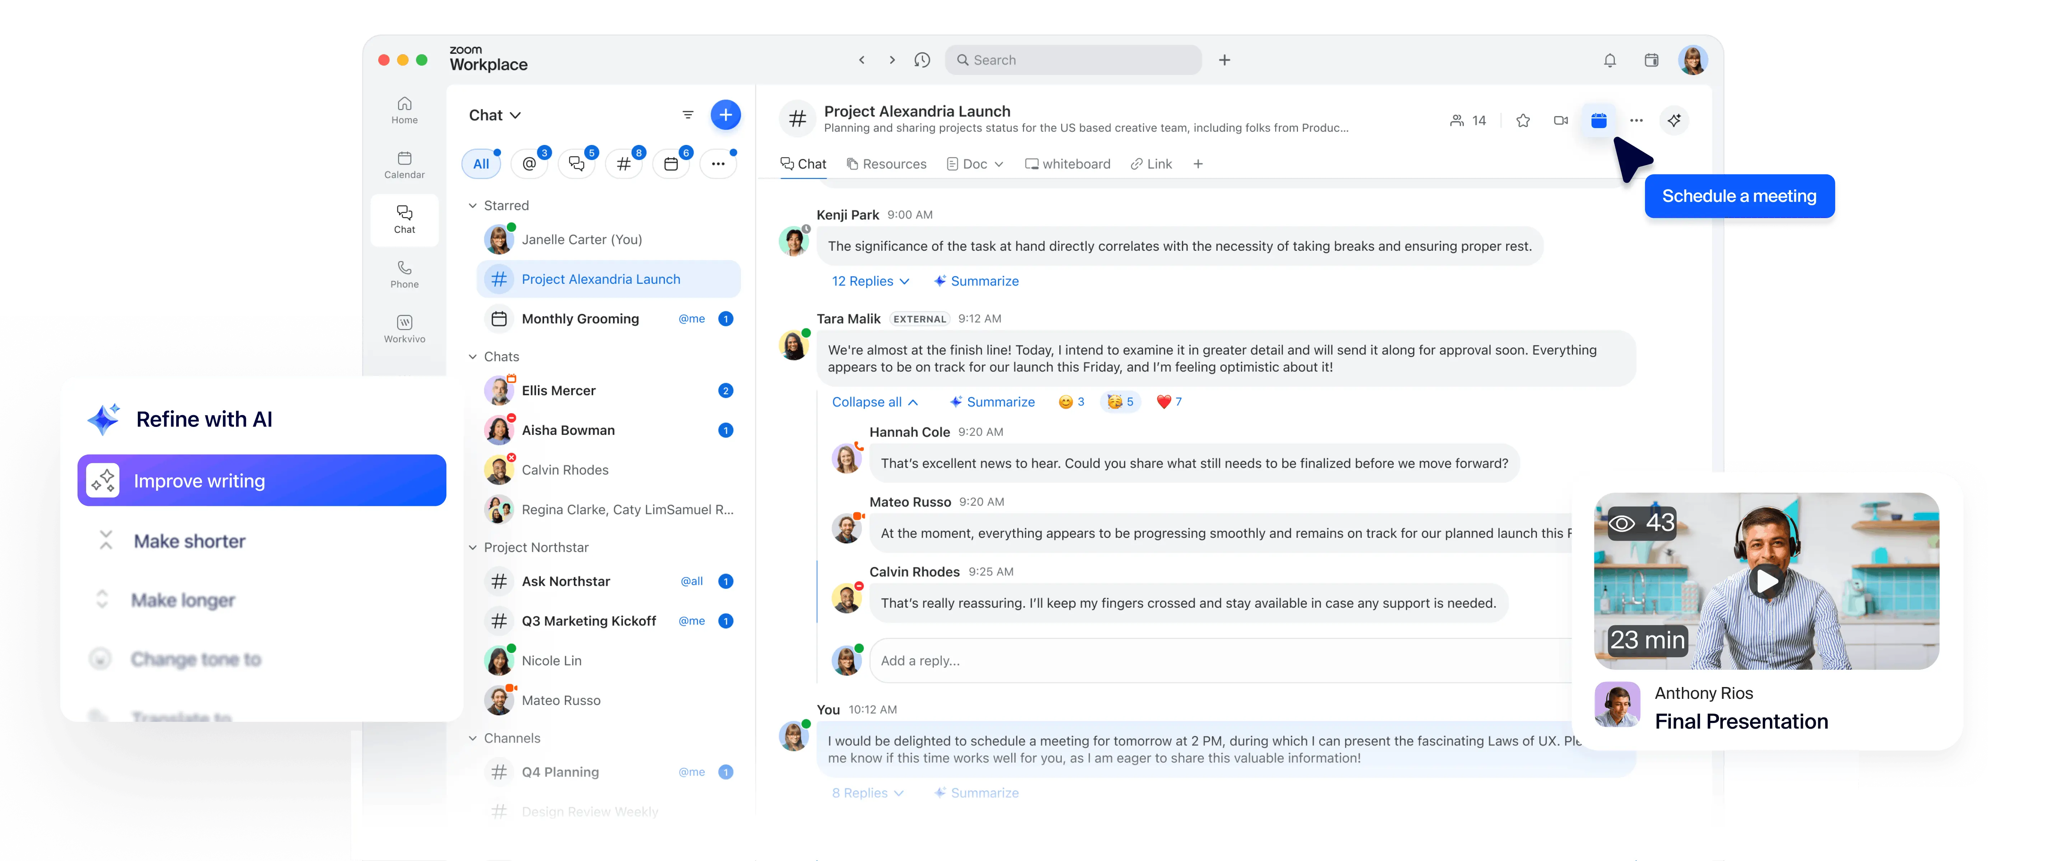
Task: Click the Search field
Action: [x=1073, y=60]
